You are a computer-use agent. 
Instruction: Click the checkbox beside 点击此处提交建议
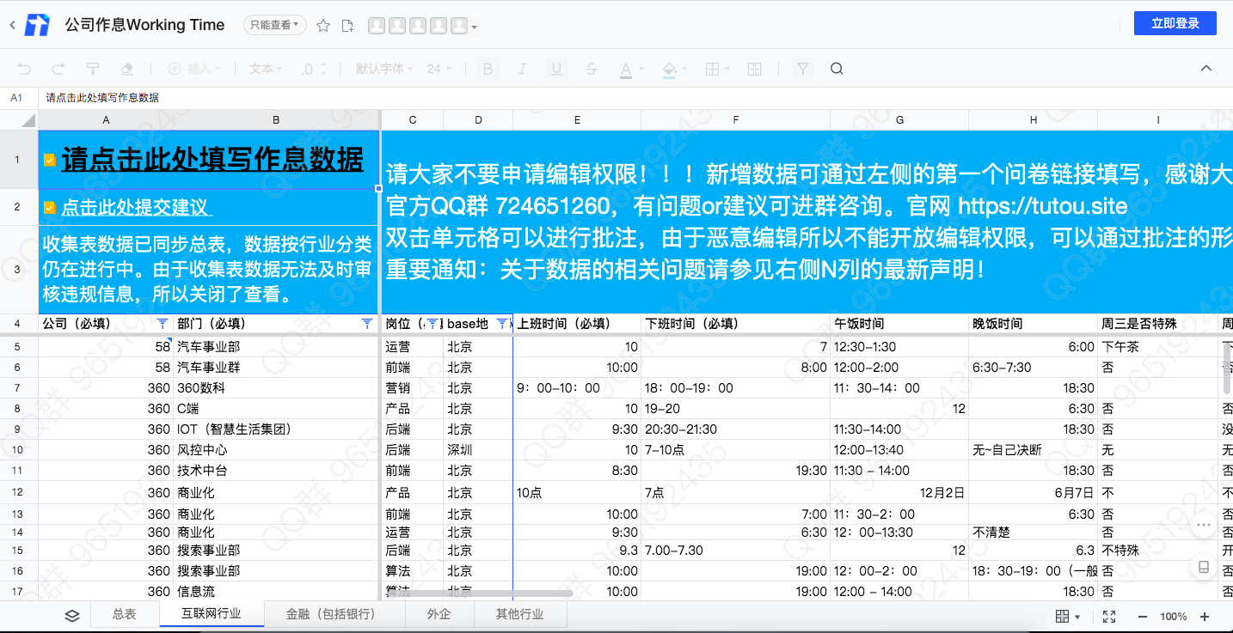(x=50, y=208)
